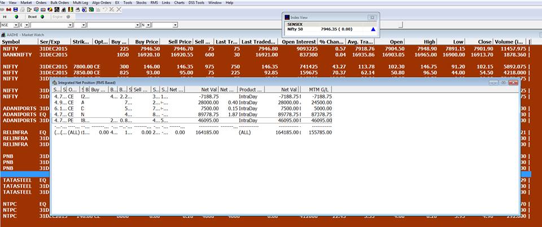Select the net position row with -7188.75
Viewport: 542px width, 227px height.
point(192,97)
